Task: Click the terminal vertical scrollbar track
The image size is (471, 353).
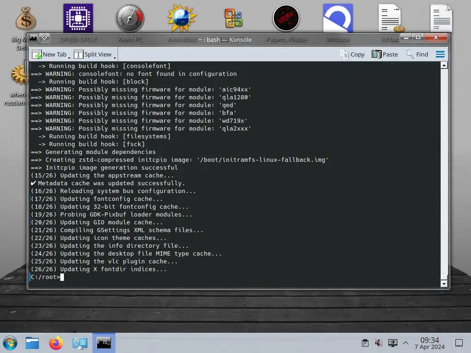Action: [x=444, y=174]
